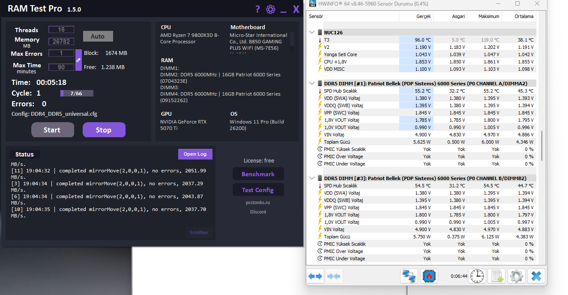Close HWiNFO sensors with the blue X button
Screen dimensions: 568x295
[536, 276]
